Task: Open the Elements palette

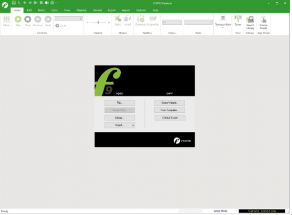Action: 141,21
